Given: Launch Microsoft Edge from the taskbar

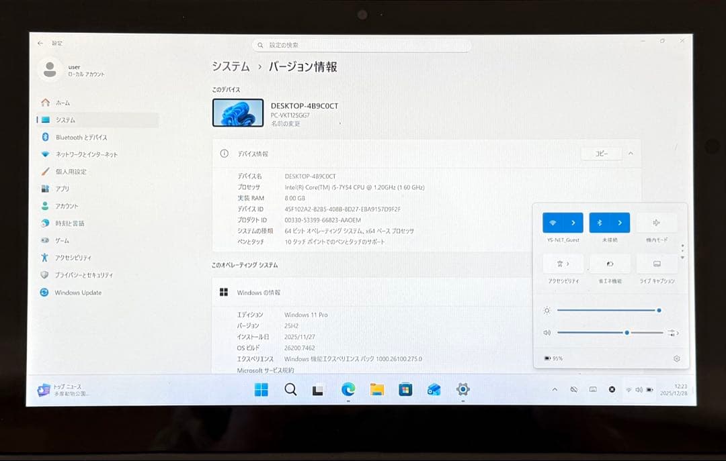Looking at the screenshot, I should coord(348,389).
